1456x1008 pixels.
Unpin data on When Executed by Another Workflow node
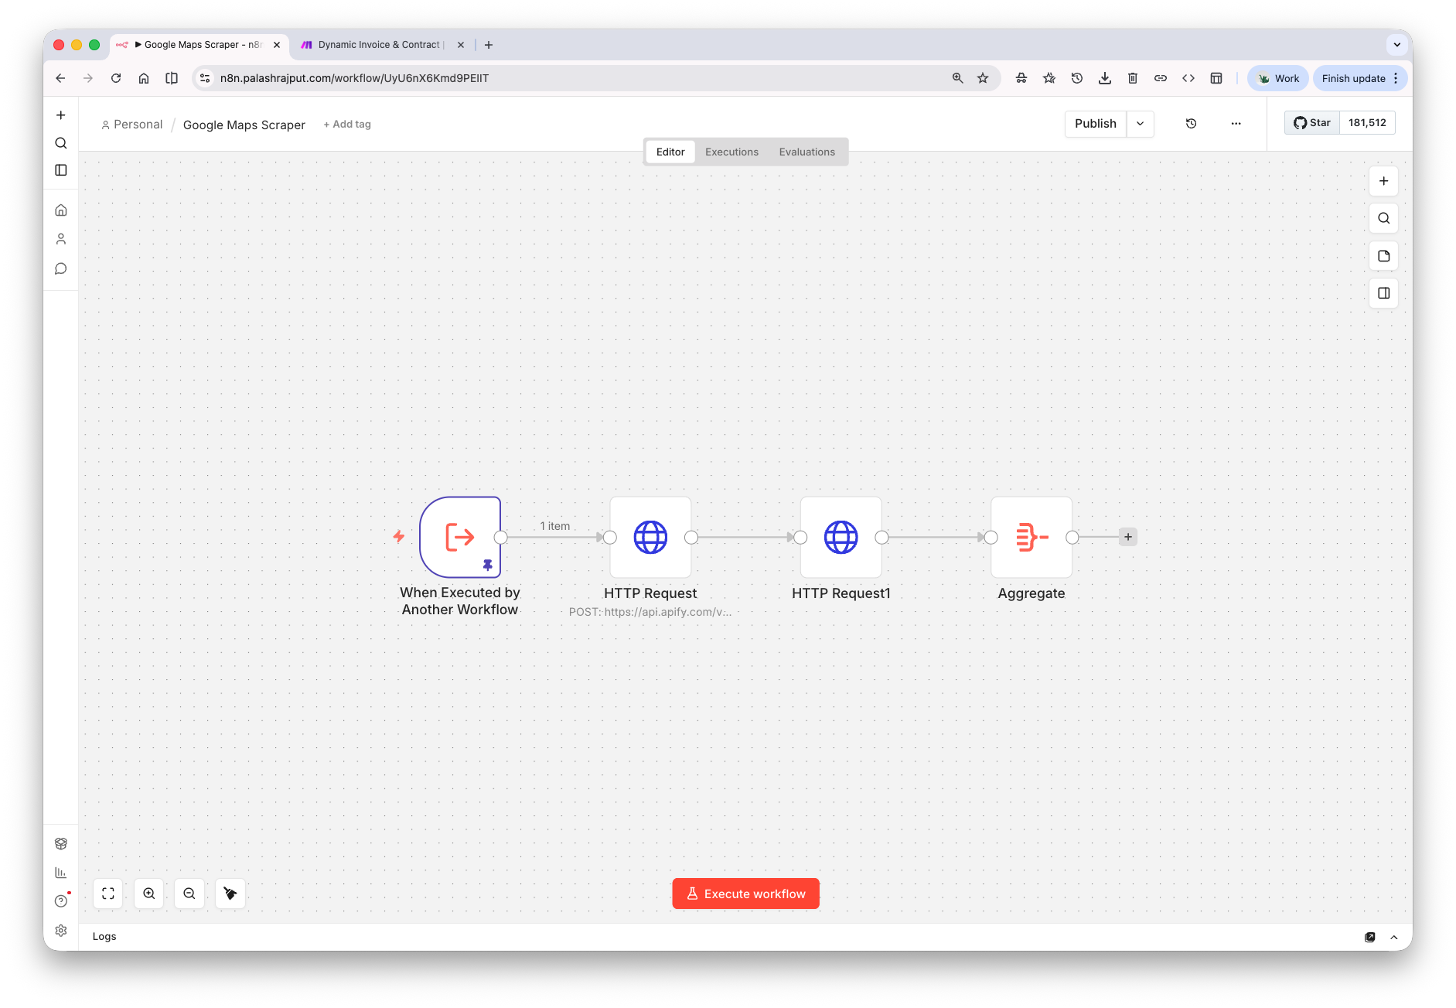point(487,565)
